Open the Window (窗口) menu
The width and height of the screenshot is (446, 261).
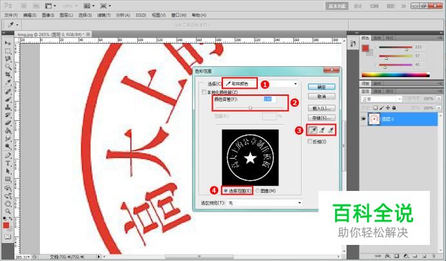click(179, 15)
